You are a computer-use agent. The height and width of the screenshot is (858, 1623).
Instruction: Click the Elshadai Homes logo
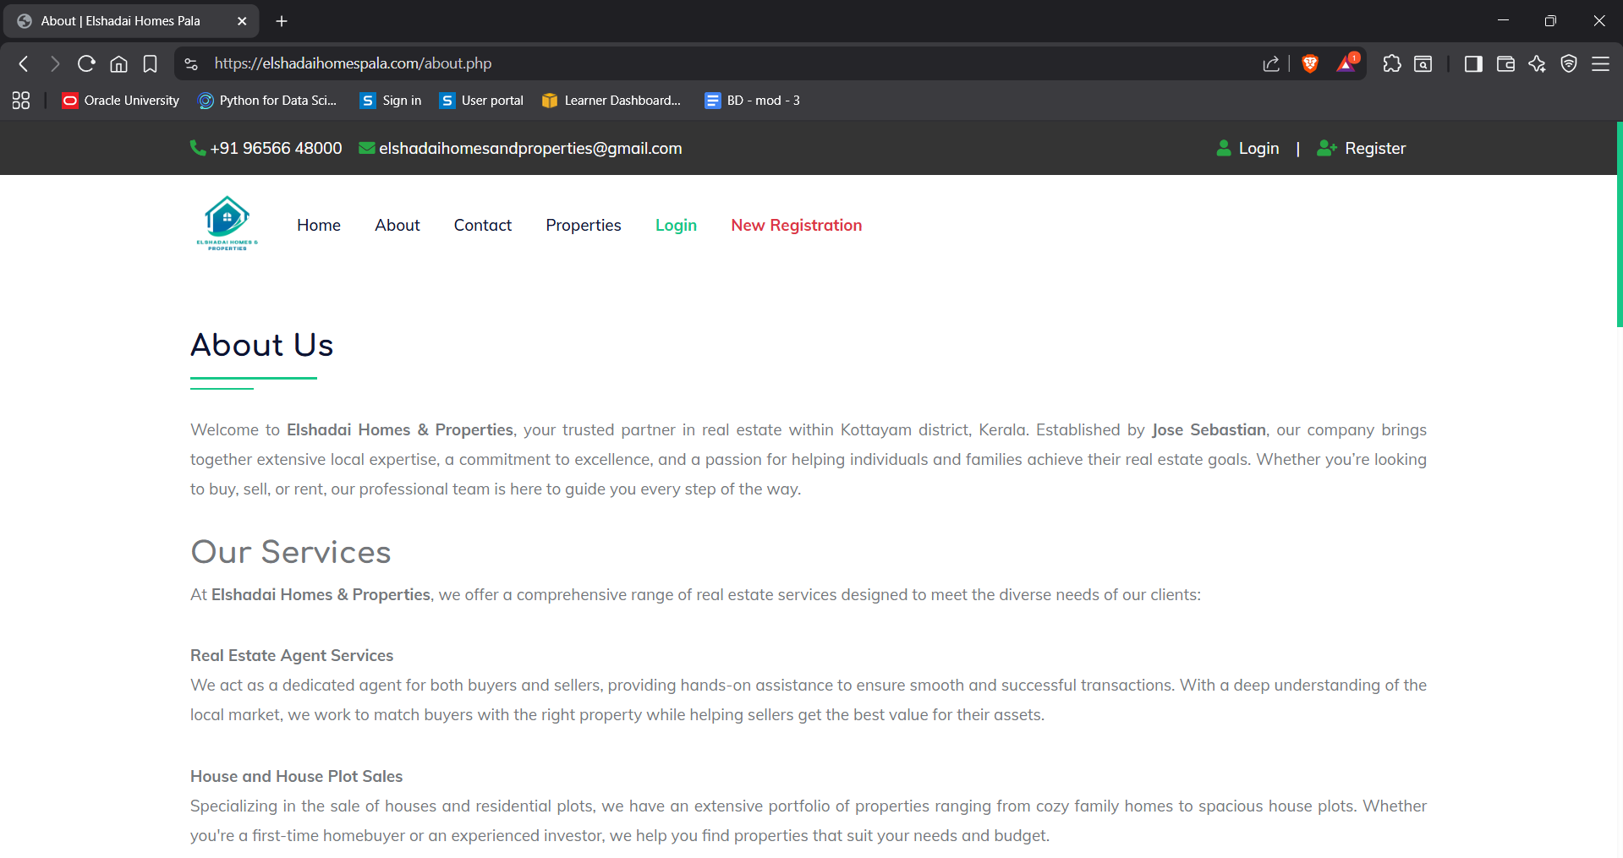(227, 223)
